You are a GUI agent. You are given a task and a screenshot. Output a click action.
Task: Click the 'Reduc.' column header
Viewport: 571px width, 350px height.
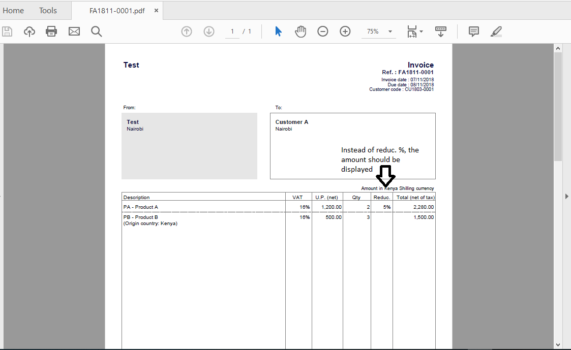click(382, 198)
